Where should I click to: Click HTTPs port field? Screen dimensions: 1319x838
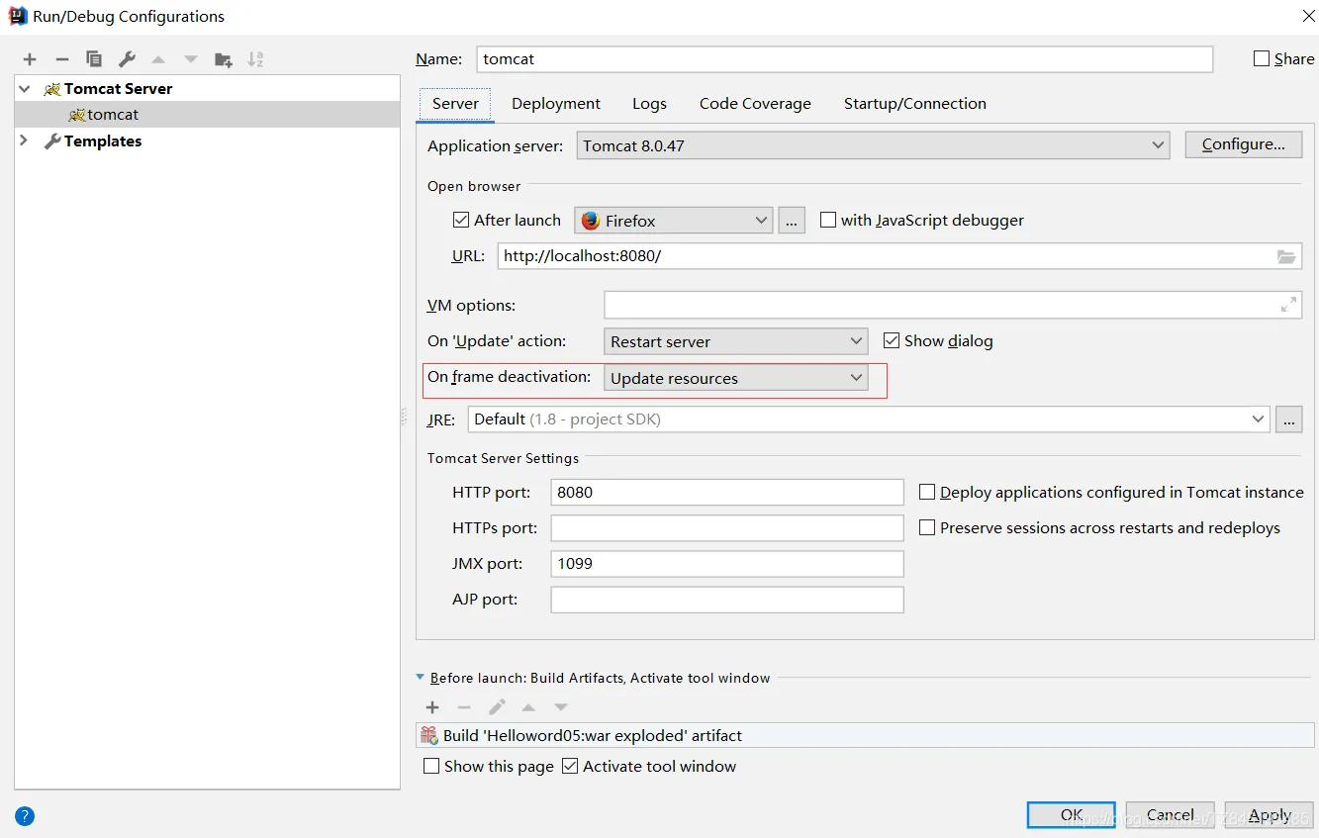[727, 528]
